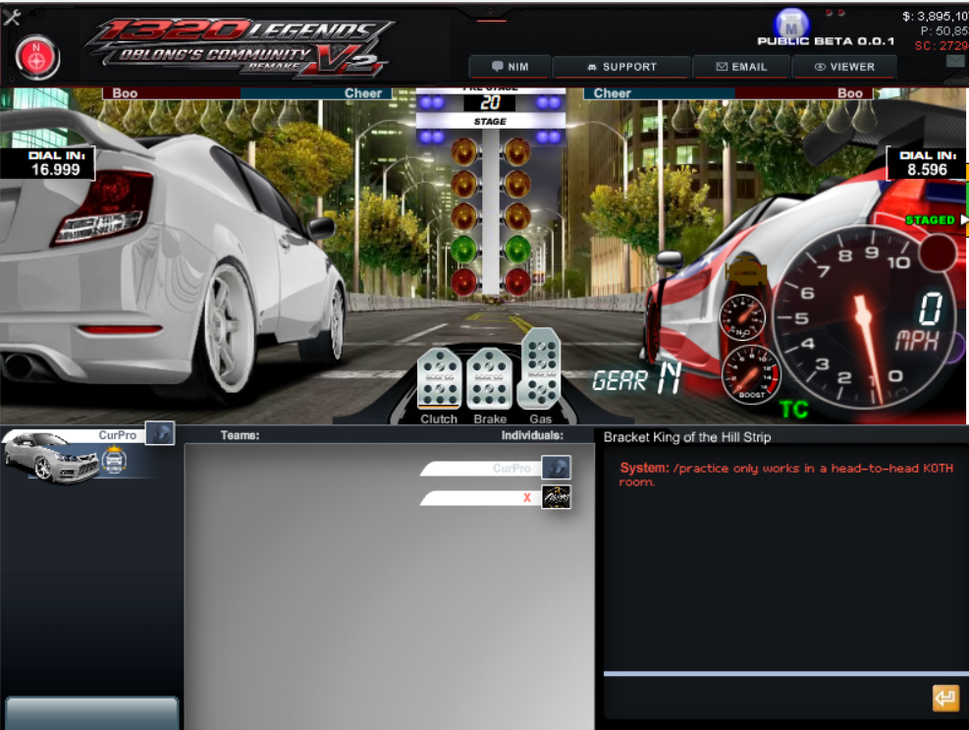Screen dimensions: 969x730
Task: Click the Teams: column header
Action: click(240, 435)
